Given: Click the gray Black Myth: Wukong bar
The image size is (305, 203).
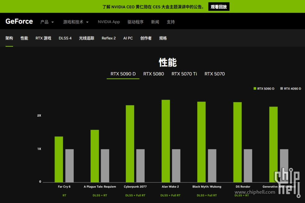Looking at the screenshot, I should (x=212, y=166).
